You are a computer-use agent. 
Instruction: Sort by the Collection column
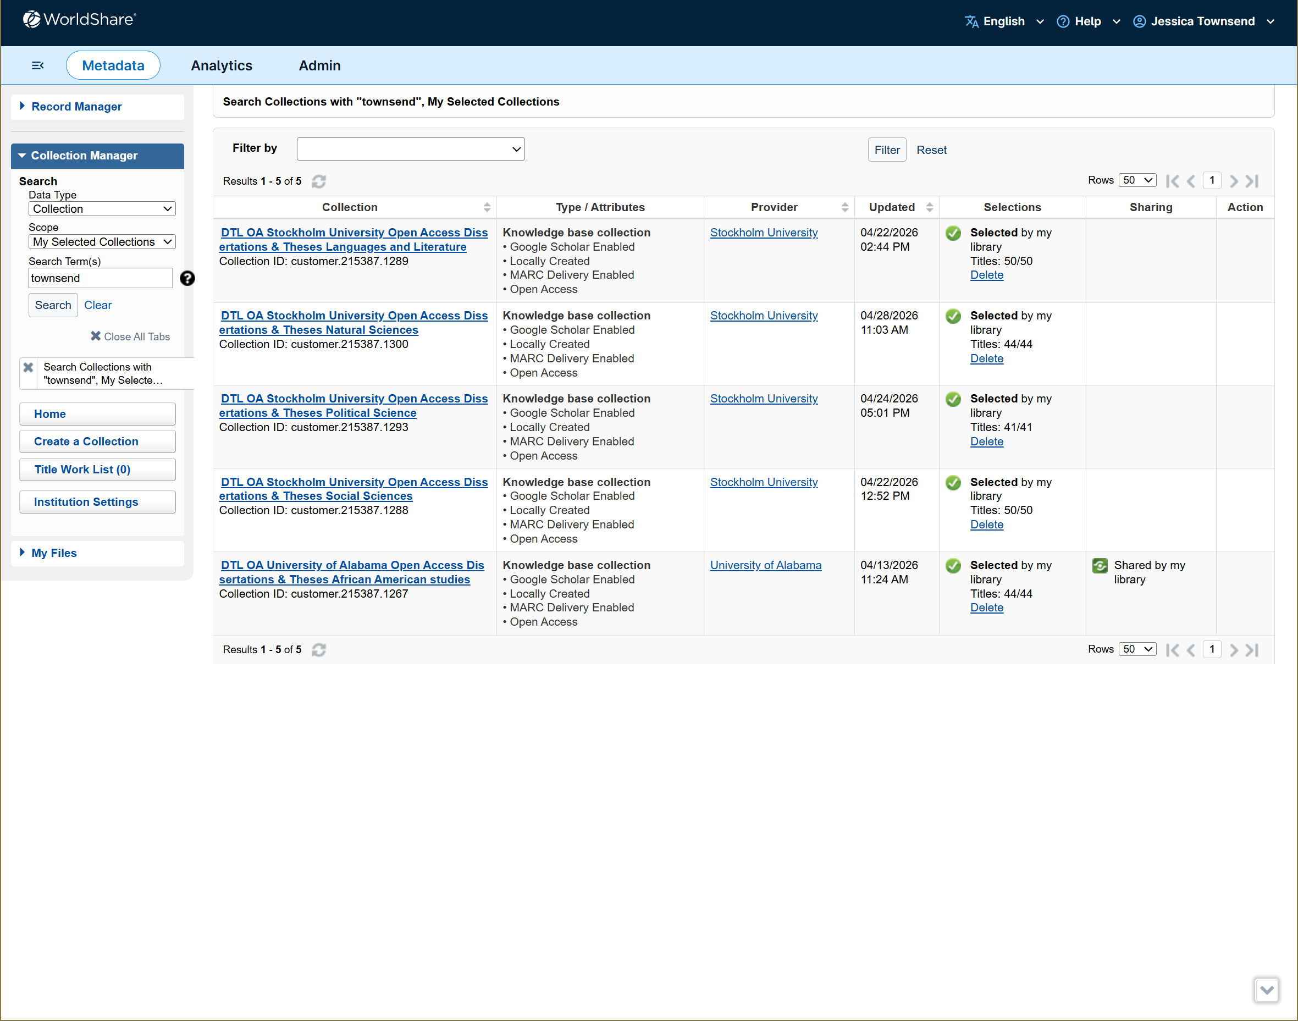pos(487,207)
